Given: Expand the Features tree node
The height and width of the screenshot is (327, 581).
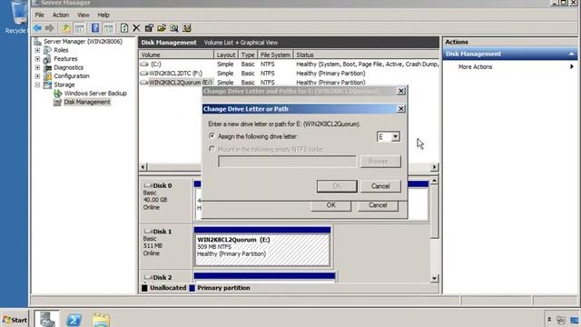Looking at the screenshot, I should click(x=37, y=59).
